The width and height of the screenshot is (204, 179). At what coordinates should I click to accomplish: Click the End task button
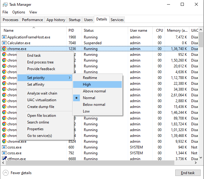pos(188,173)
